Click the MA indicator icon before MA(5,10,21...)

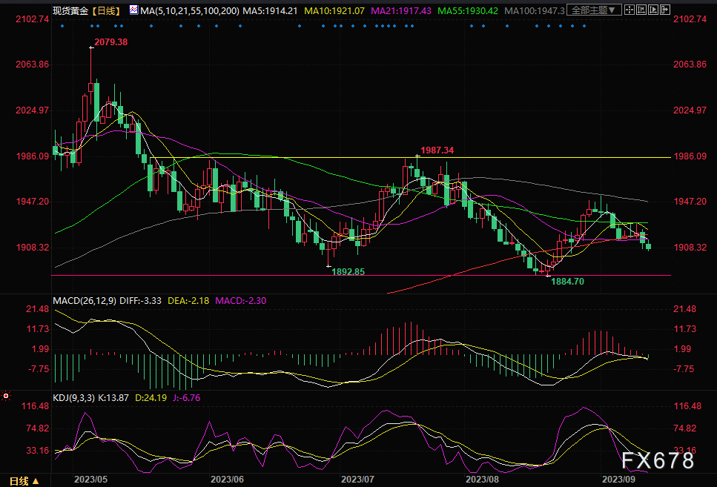coord(133,10)
